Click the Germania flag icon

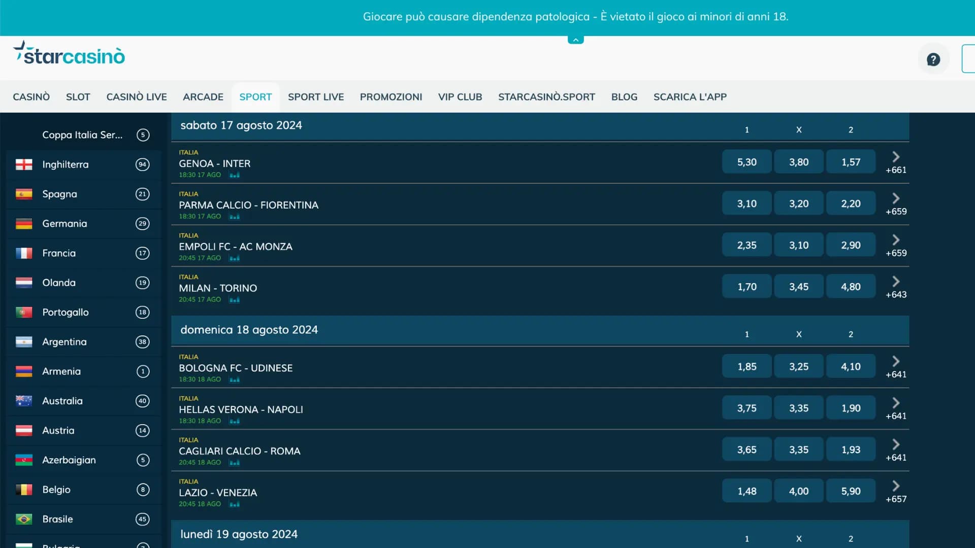pyautogui.click(x=23, y=223)
